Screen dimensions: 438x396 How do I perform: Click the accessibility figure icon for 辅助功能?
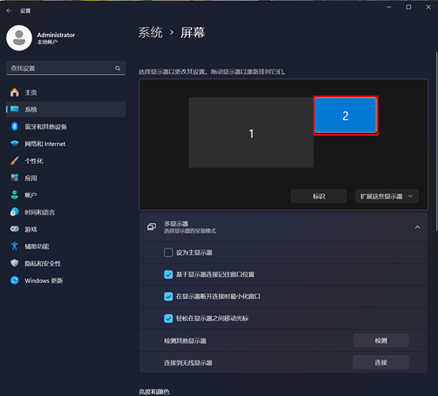click(x=14, y=246)
